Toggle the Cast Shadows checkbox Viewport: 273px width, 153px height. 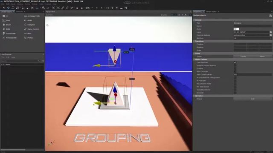pyautogui.click(x=235, y=62)
